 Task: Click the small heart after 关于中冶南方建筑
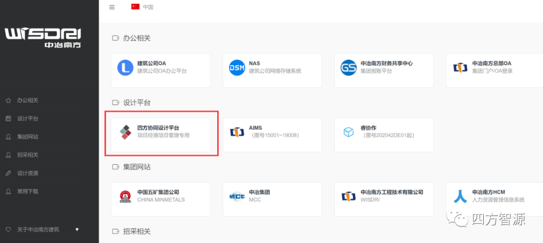pos(77,229)
